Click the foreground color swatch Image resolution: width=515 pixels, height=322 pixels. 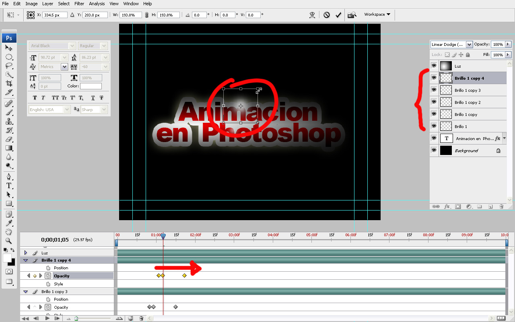point(7,258)
